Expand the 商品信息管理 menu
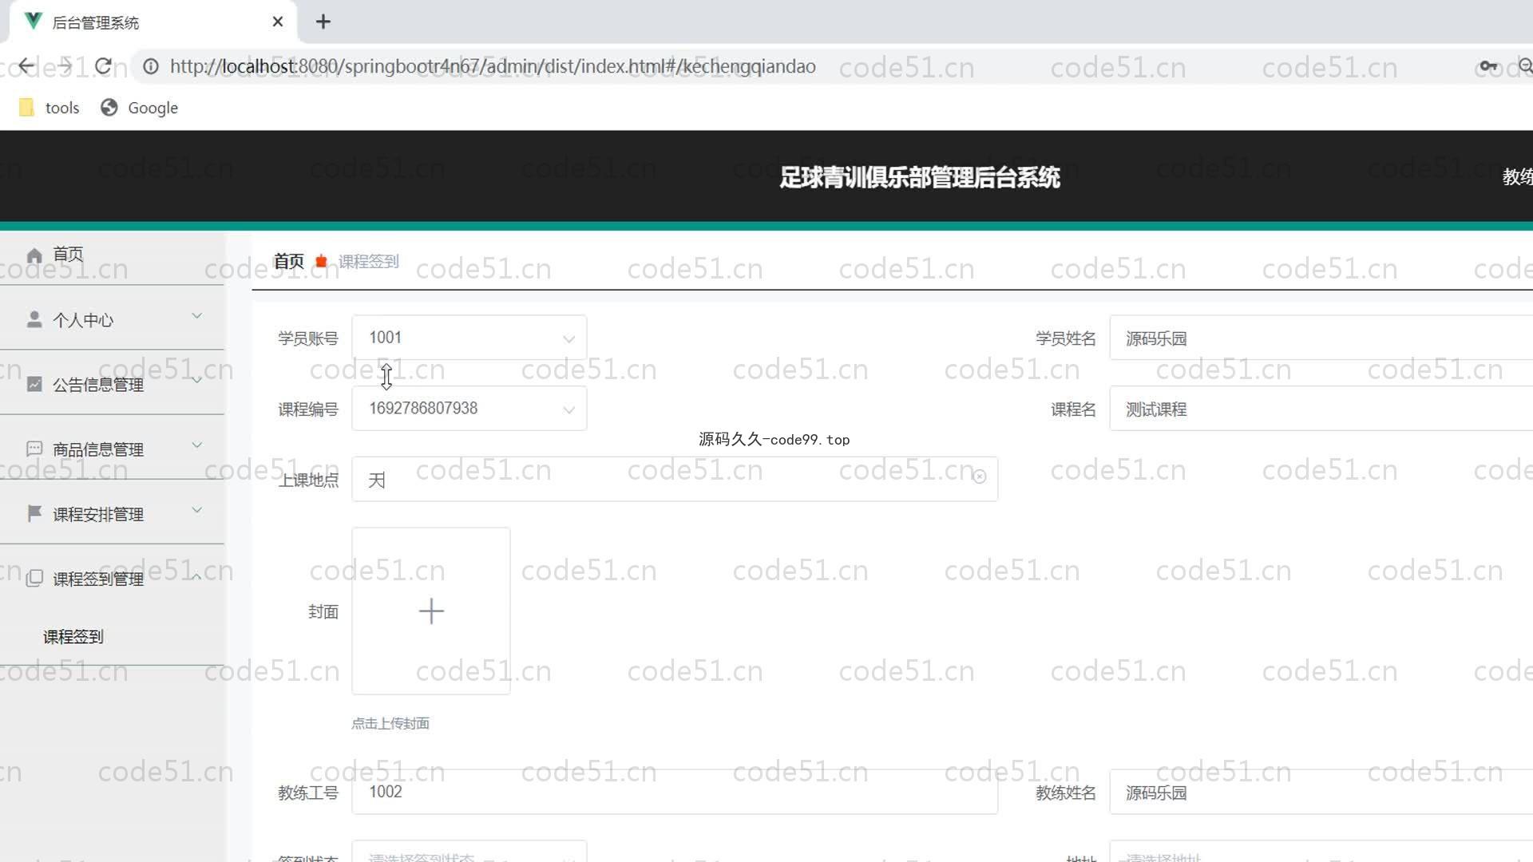The height and width of the screenshot is (862, 1533). (112, 449)
